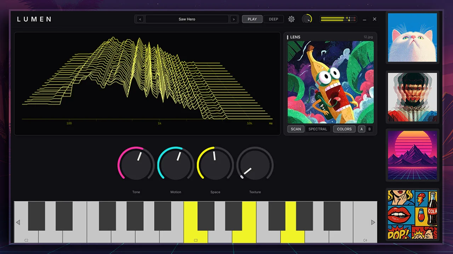
Task: Go to previous preset with left arrow
Action: [x=140, y=19]
